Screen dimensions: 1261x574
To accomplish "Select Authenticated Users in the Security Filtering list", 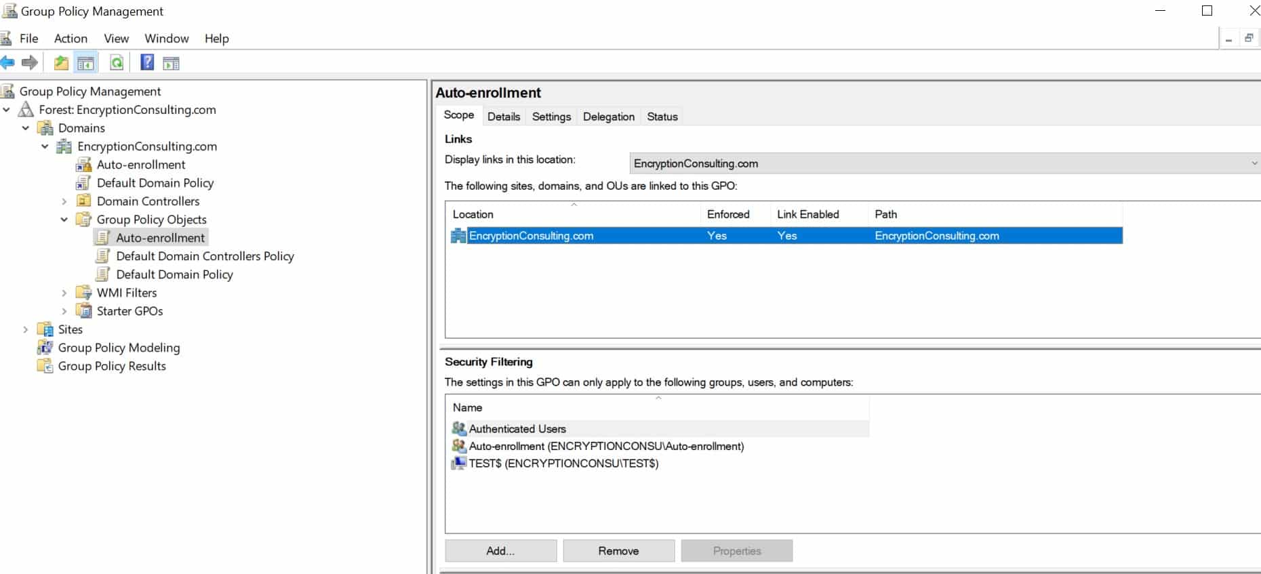I will 517,429.
